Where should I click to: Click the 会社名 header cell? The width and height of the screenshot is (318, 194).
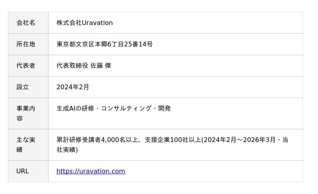[28, 23]
